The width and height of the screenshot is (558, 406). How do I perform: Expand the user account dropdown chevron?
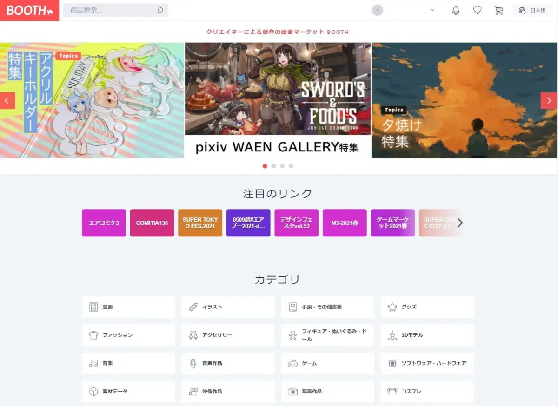tap(432, 10)
